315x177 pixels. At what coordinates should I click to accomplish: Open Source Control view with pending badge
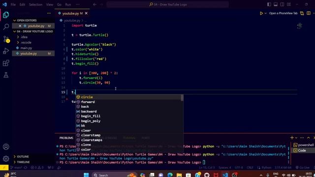pos(6,39)
